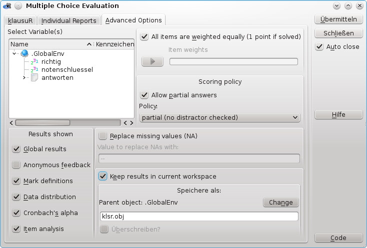The width and height of the screenshot is (367, 248).
Task: Click the klsr.obj name input field
Action: pyautogui.click(x=199, y=217)
